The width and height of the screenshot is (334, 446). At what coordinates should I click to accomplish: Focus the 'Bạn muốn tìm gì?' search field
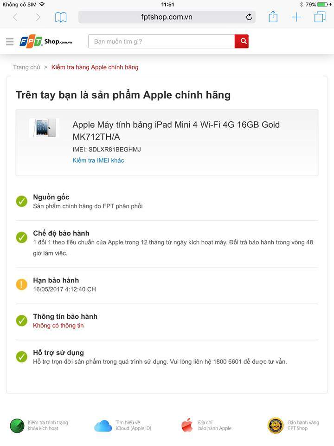(161, 41)
